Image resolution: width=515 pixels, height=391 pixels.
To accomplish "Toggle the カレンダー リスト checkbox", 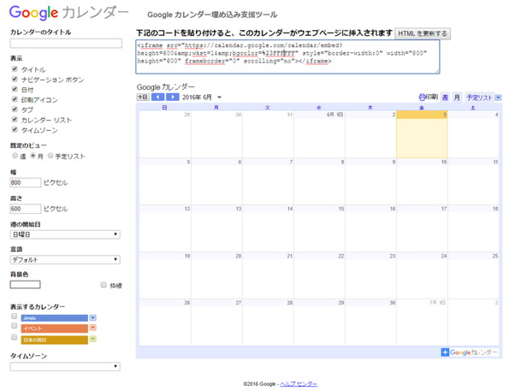I will tap(15, 119).
